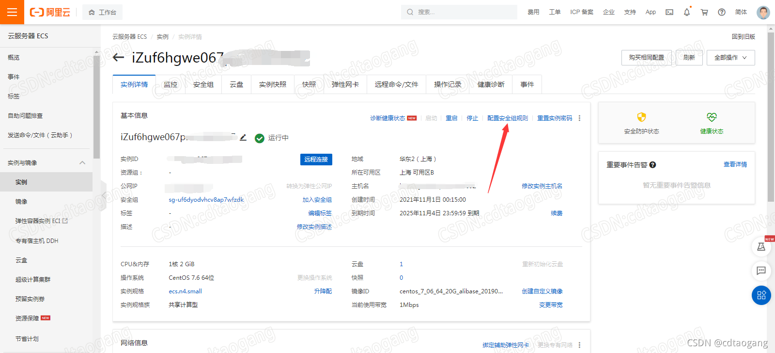Screen dimensions: 775x353
Task: Open the 事件 tab
Action: point(527,84)
